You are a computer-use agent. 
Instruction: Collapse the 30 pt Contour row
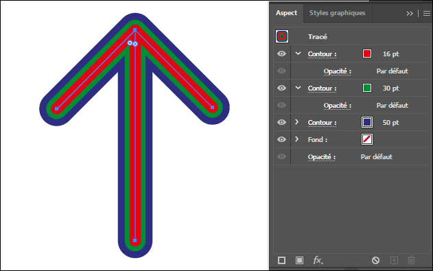pyautogui.click(x=298, y=88)
